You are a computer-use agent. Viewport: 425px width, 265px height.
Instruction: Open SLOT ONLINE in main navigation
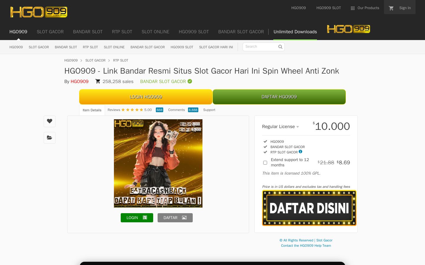156,32
